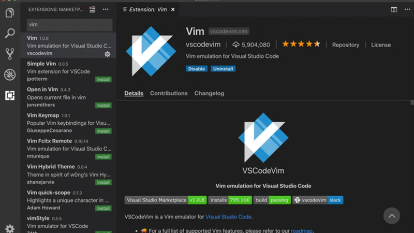The image size is (414, 233).
Task: Open the License link
Action: [x=381, y=45]
